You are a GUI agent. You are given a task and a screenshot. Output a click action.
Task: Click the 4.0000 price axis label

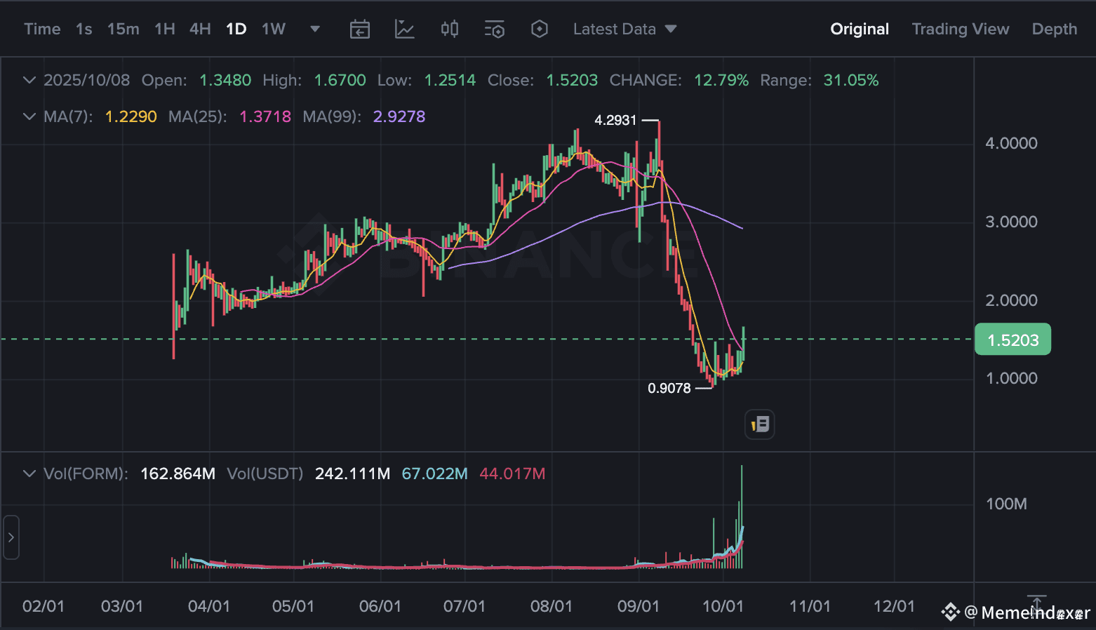[x=1011, y=143]
